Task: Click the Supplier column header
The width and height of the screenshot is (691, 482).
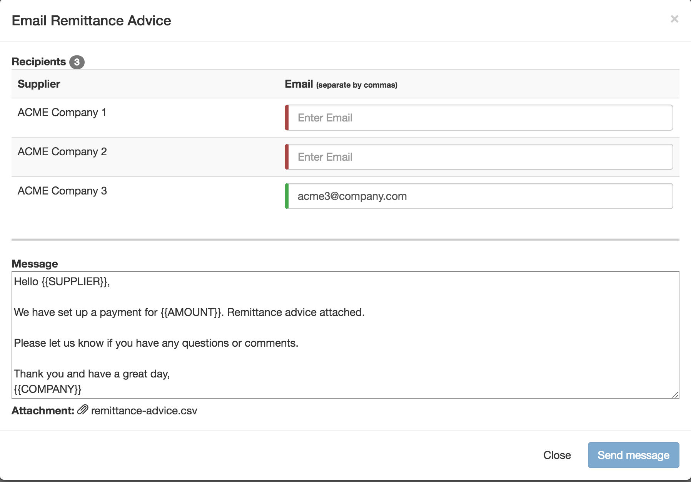Action: click(39, 84)
